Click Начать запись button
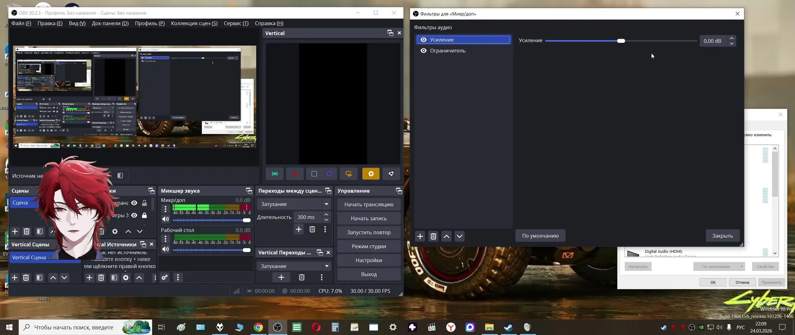 pyautogui.click(x=369, y=218)
